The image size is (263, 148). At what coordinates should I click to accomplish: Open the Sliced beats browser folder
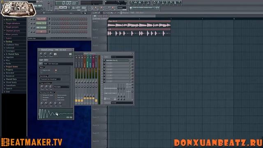11,82
